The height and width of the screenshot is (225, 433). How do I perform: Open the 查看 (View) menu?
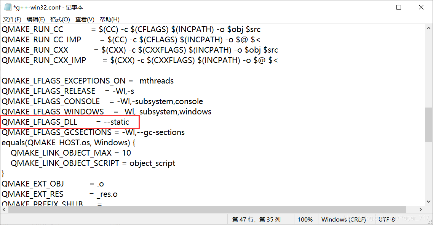[84, 19]
